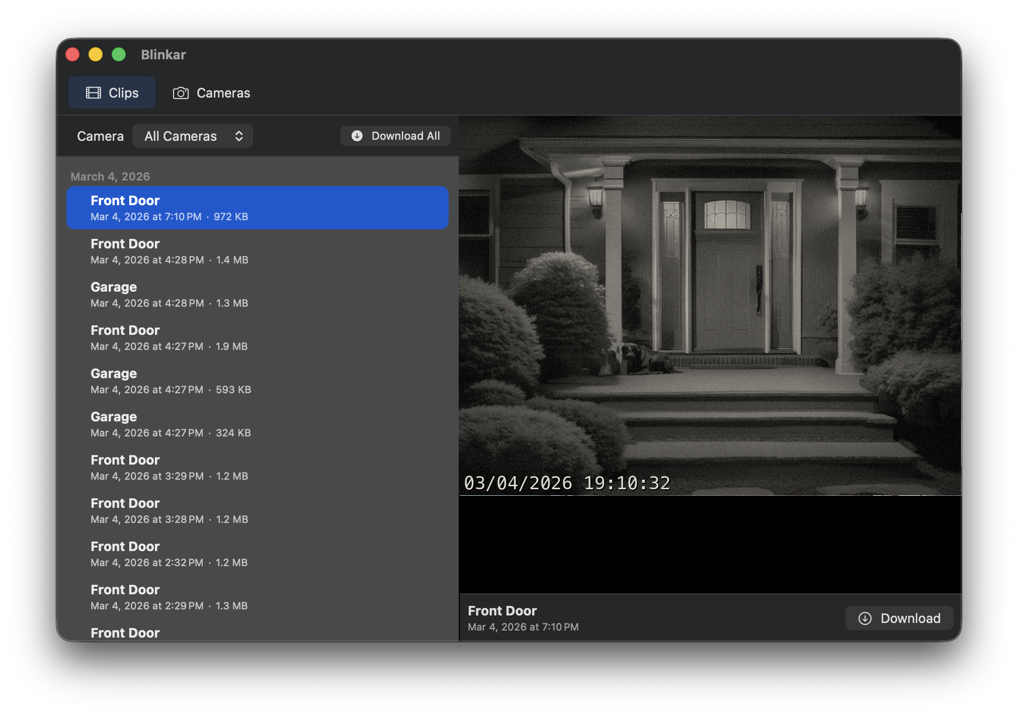
Task: Click the download arrow icon on Download All
Action: pos(357,135)
